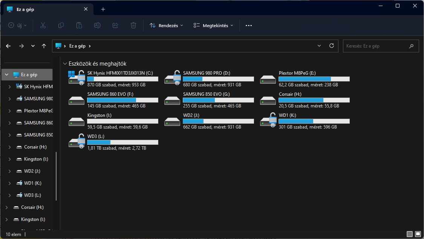Click usage bar of WD1 (K:)
The height and width of the screenshot is (239, 424).
pos(314,121)
